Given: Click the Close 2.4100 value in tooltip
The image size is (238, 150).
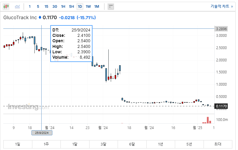Looking at the screenshot, I should tap(84, 35).
